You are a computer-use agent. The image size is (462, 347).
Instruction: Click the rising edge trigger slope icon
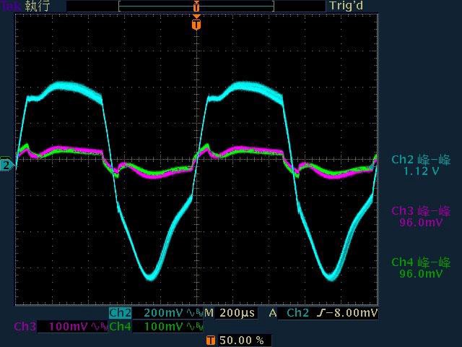click(x=319, y=313)
